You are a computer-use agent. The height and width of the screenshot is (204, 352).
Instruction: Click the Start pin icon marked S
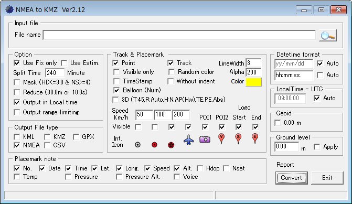pos(238,138)
